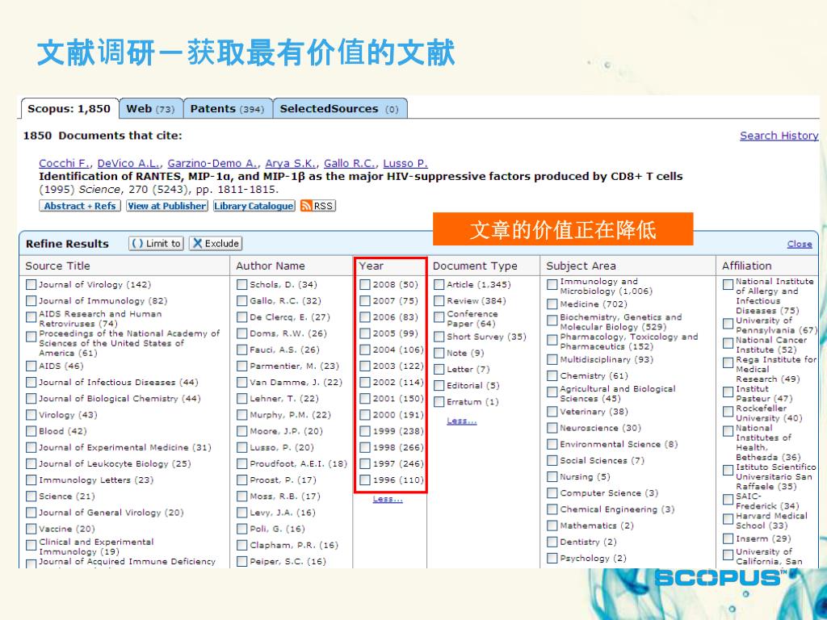Check National Institute of Allergy affiliation box
Image resolution: width=827 pixels, height=620 pixels.
coord(728,285)
